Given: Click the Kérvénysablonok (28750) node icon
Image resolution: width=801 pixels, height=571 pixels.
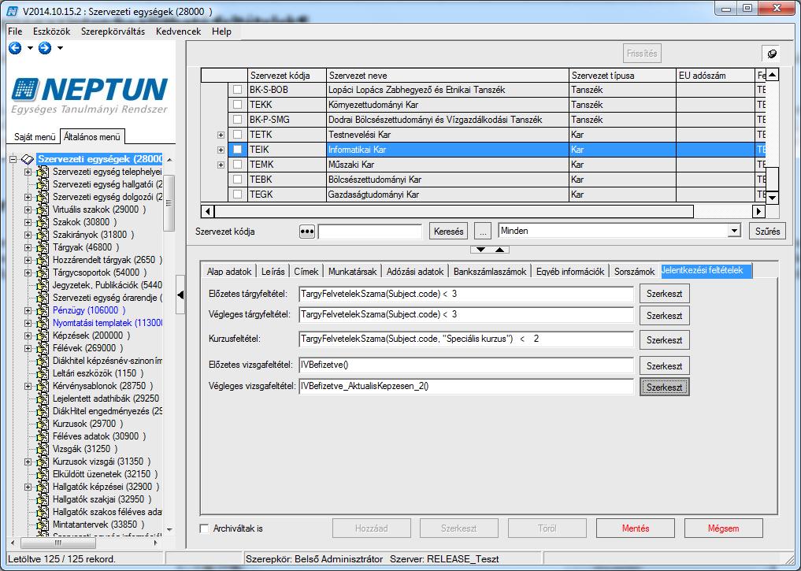Looking at the screenshot, I should pyautogui.click(x=43, y=386).
